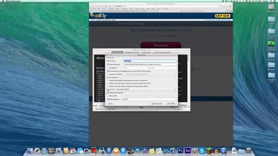This screenshot has width=278, height=156.
Task: Click the Play button in launcher
Action: point(141,107)
